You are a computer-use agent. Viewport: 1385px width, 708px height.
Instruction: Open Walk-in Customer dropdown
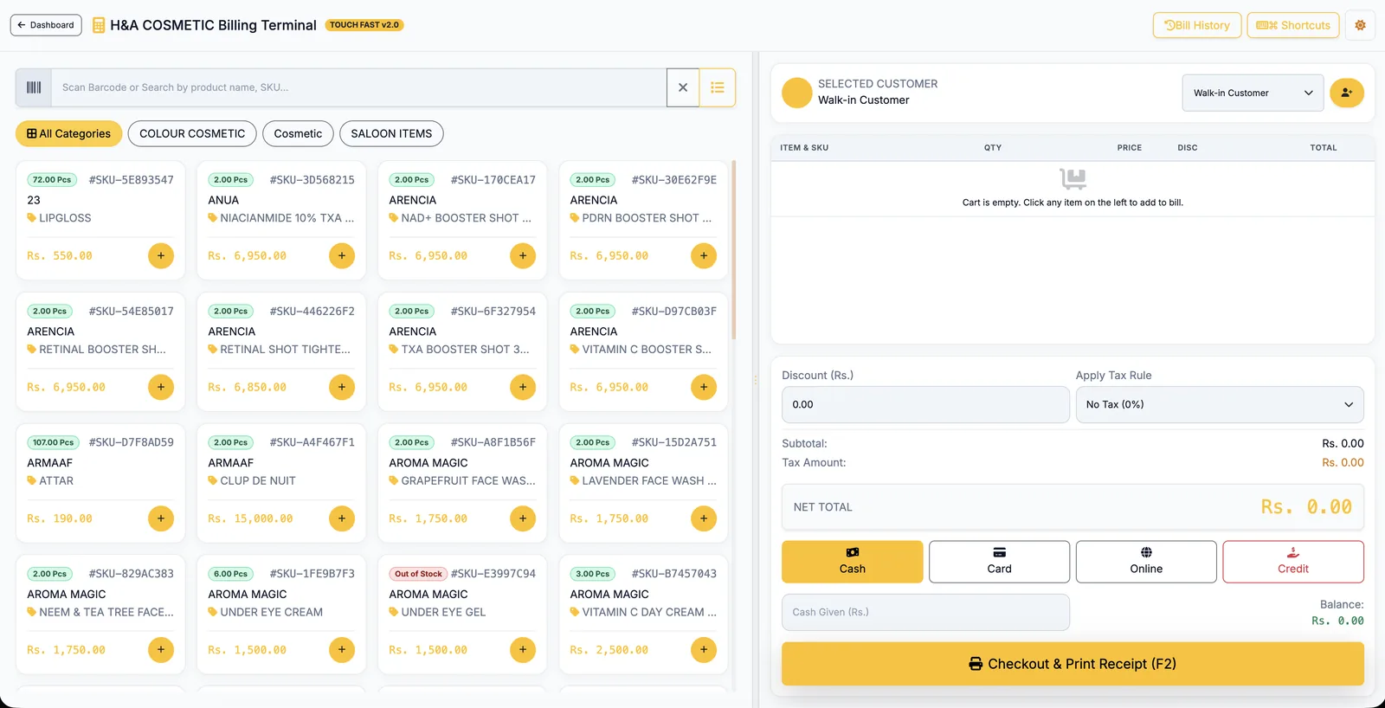1253,93
